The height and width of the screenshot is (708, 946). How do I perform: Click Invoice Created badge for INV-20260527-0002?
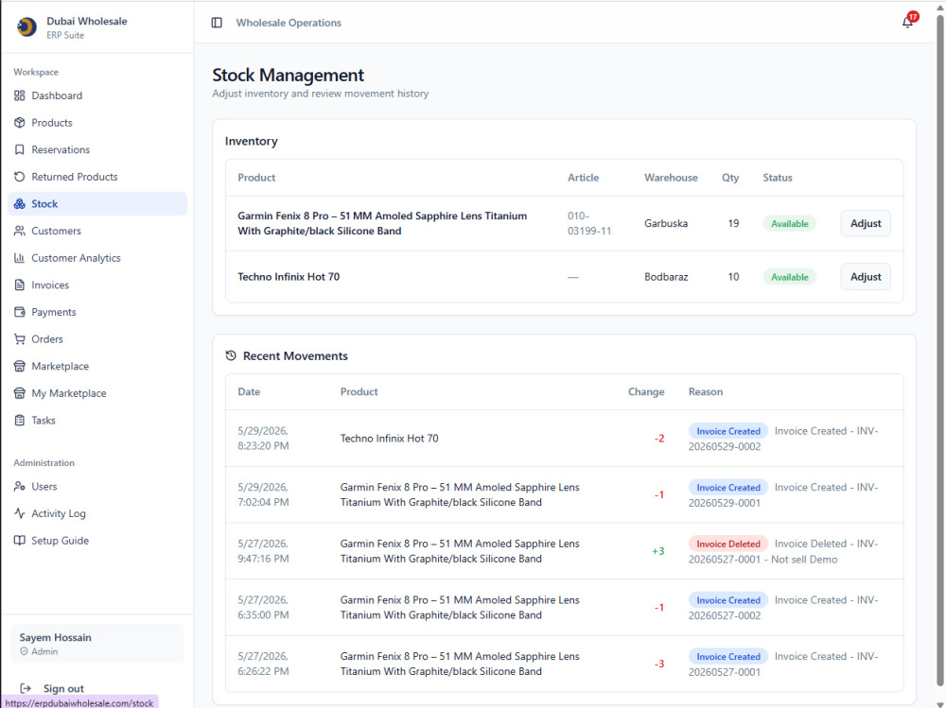(728, 600)
